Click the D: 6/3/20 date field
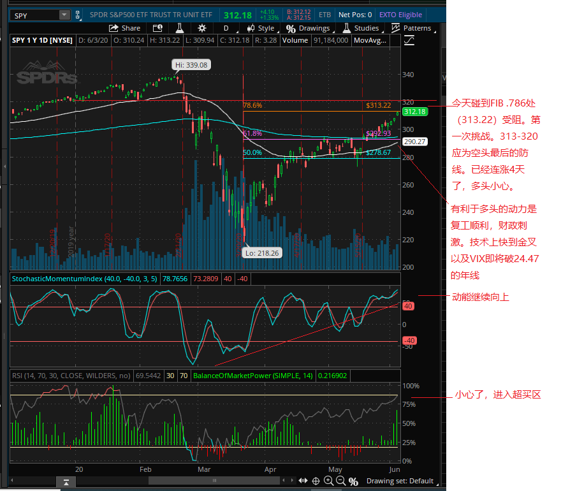 pos(93,40)
